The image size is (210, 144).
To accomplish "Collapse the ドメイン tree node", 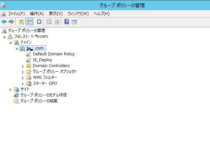I will [x=10, y=42].
